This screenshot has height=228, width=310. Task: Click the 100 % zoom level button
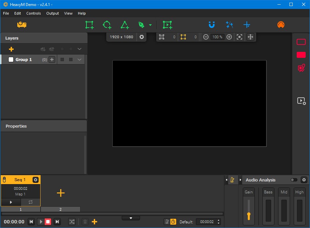218,37
